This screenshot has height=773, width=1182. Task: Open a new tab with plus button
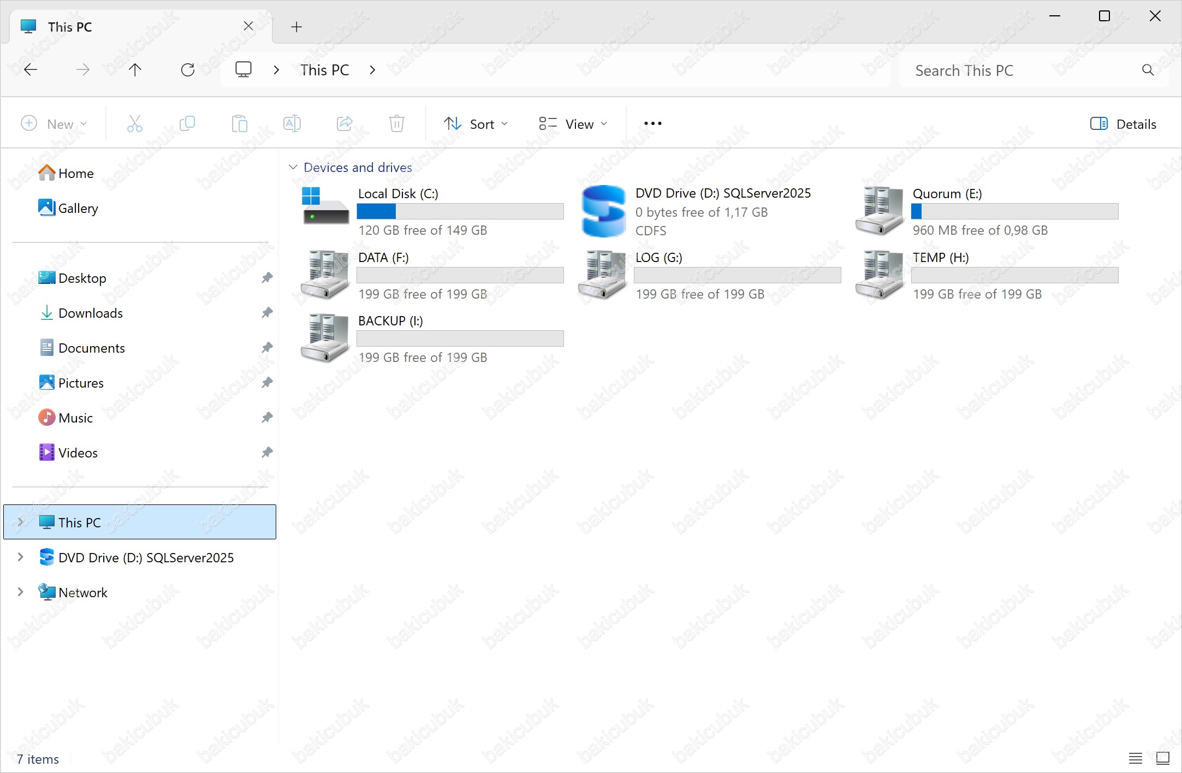pyautogui.click(x=296, y=27)
